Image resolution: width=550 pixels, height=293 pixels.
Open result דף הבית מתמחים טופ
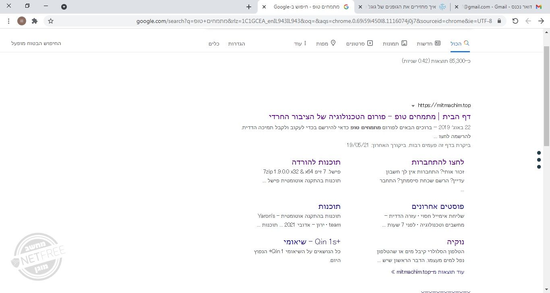click(x=370, y=117)
